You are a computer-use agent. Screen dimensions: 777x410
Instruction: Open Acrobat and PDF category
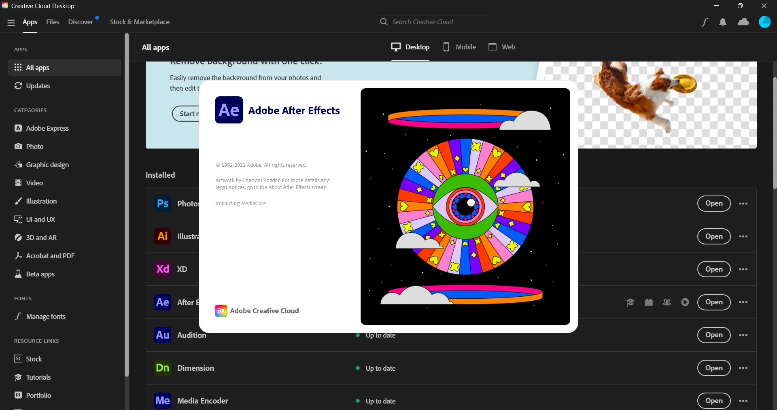click(65, 256)
